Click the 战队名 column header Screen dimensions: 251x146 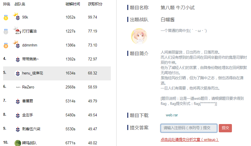[20, 4]
